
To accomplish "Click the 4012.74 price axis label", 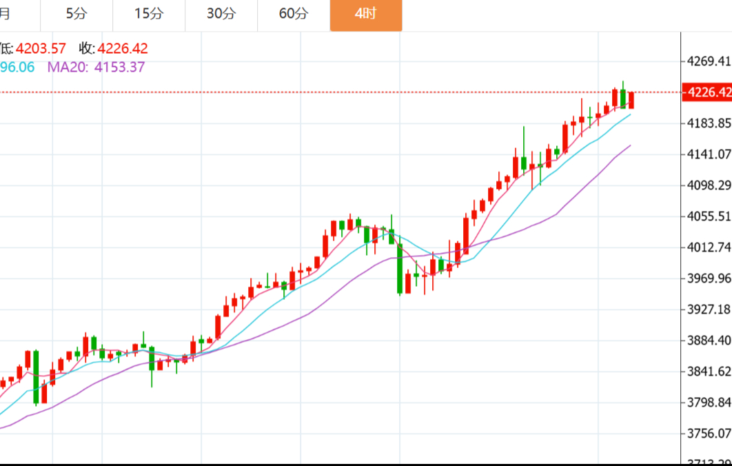I will coord(708,247).
